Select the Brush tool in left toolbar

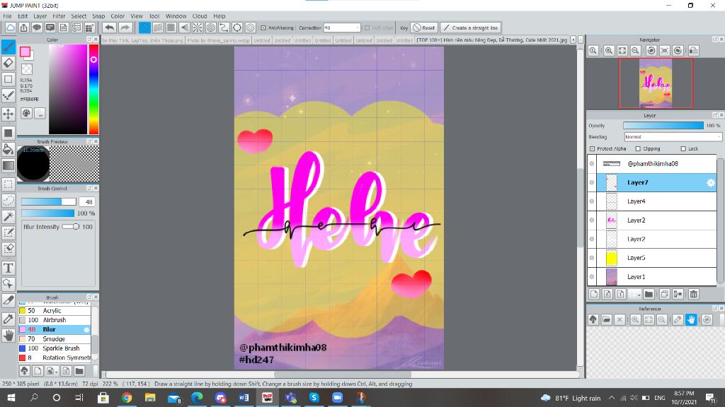click(x=8, y=47)
